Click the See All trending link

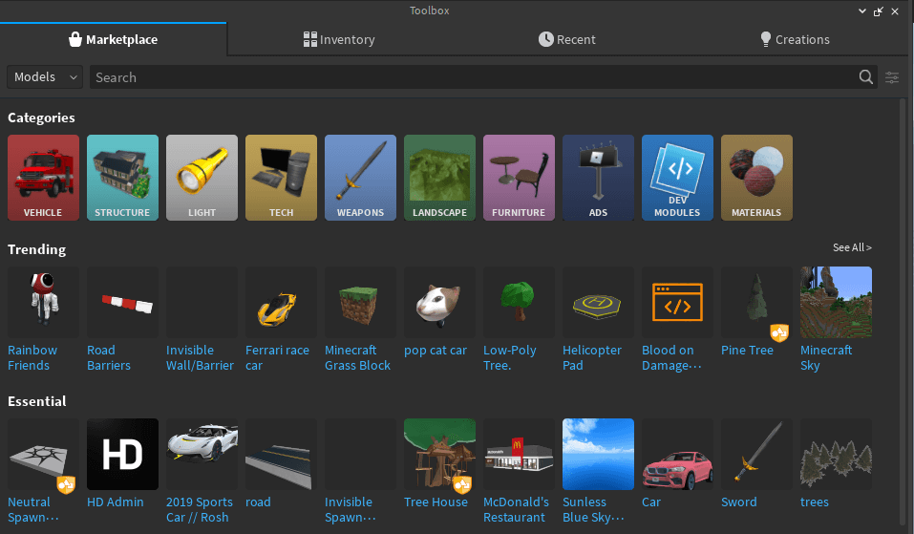pos(852,247)
